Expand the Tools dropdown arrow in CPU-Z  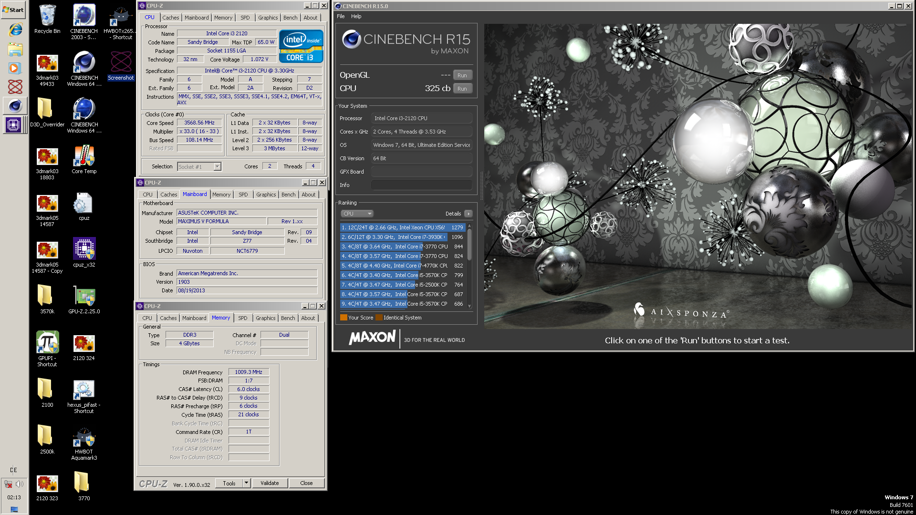click(x=246, y=483)
